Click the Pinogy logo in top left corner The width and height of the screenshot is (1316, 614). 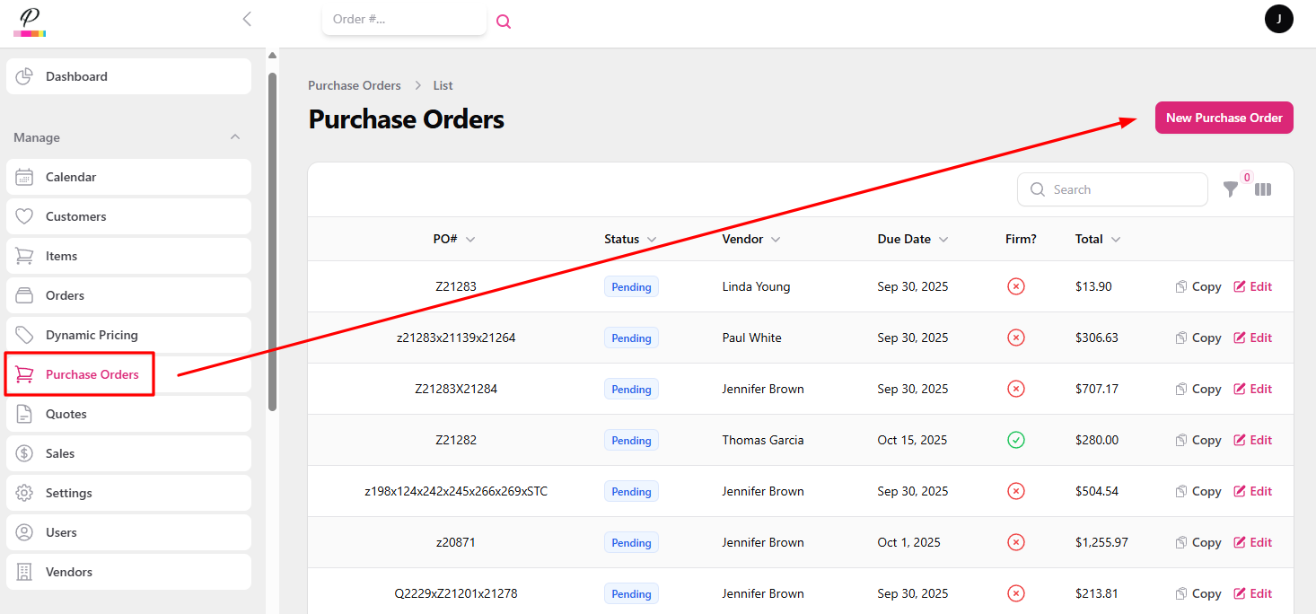[x=28, y=19]
